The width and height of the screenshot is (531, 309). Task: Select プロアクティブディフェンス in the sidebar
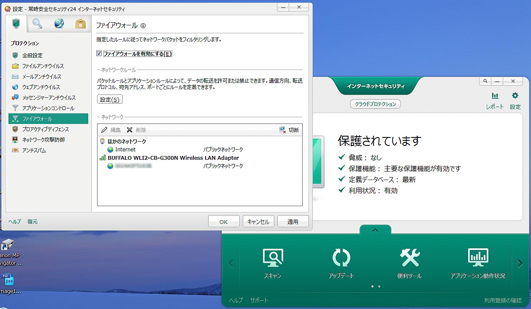(x=48, y=129)
